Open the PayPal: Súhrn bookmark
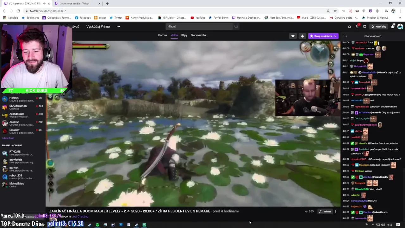405x228 pixels. click(218, 18)
